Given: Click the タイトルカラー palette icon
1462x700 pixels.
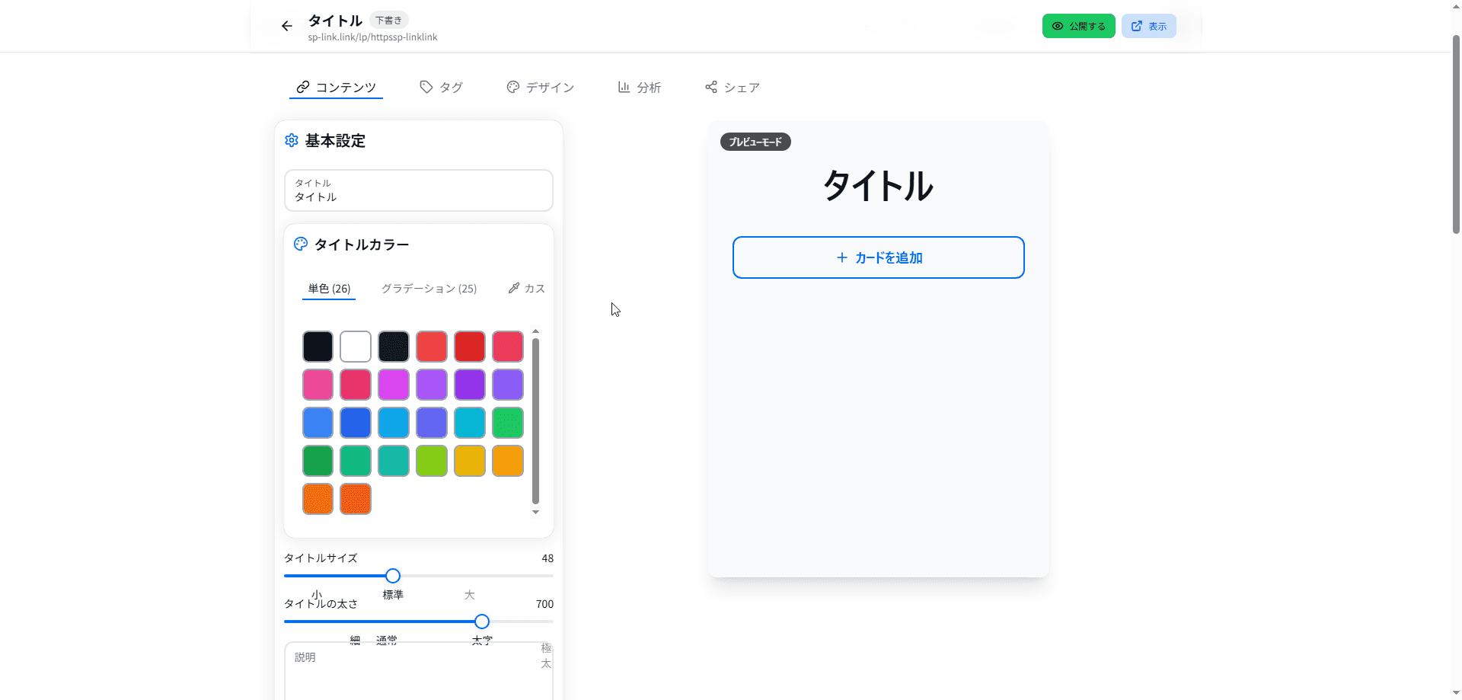Looking at the screenshot, I should tap(300, 244).
